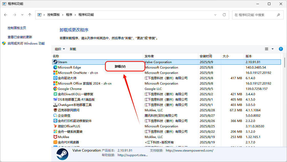The image size is (287, 162).
Task: Select version 5.0.0.8002 cell
Action: (x=253, y=115)
